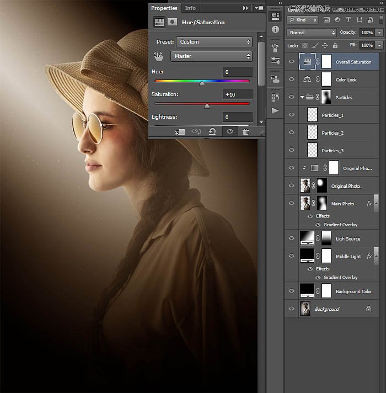The height and width of the screenshot is (393, 386).
Task: Select the on-image targeted adjustment hand tool
Action: [x=159, y=56]
